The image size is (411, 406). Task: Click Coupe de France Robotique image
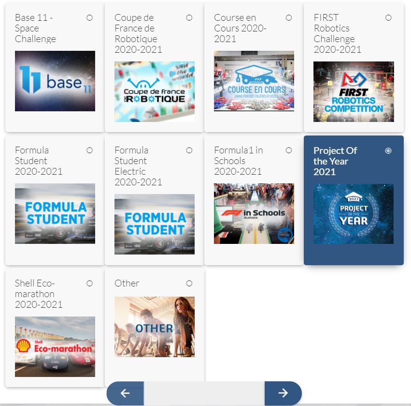pyautogui.click(x=155, y=91)
